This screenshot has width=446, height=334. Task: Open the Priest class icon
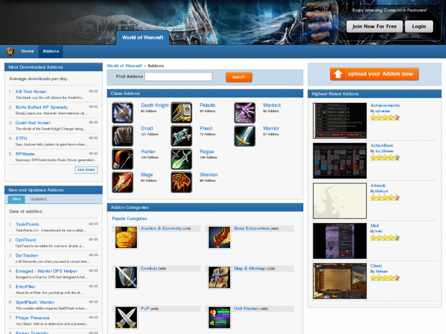tap(182, 136)
